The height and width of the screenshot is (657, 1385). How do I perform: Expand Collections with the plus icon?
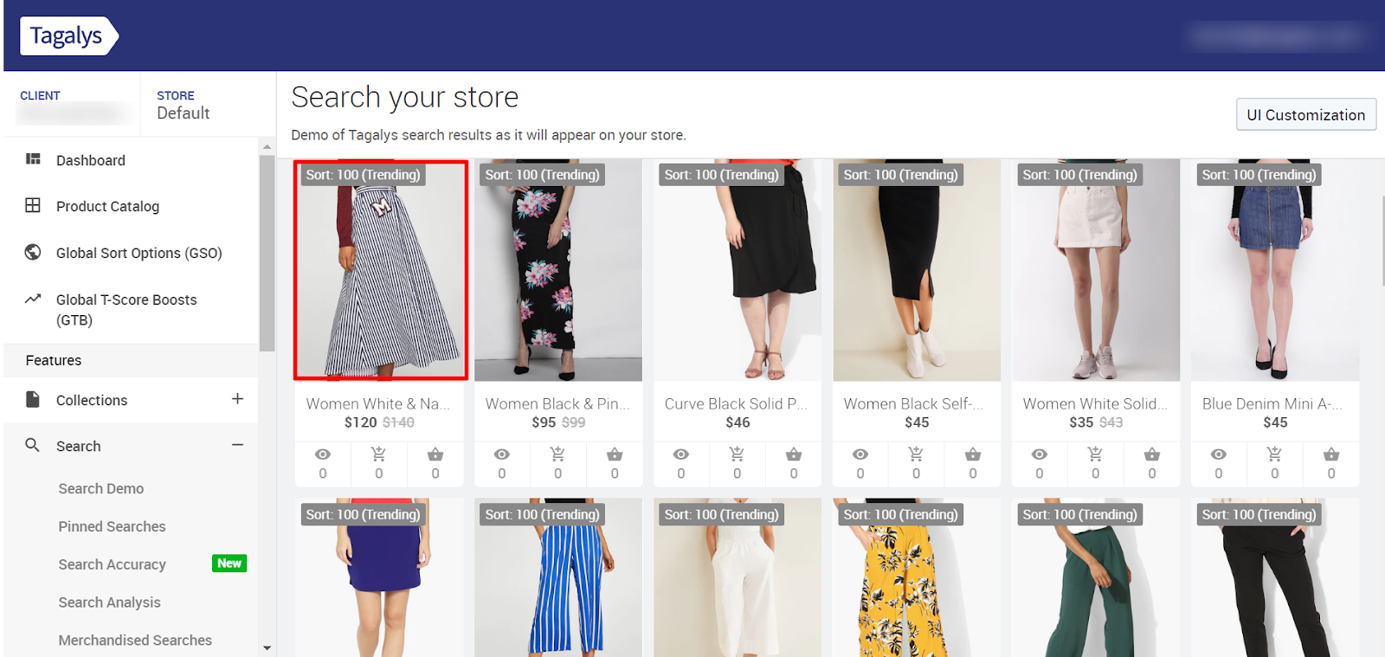pyautogui.click(x=237, y=398)
